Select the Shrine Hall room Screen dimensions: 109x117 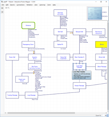click(x=101, y=57)
